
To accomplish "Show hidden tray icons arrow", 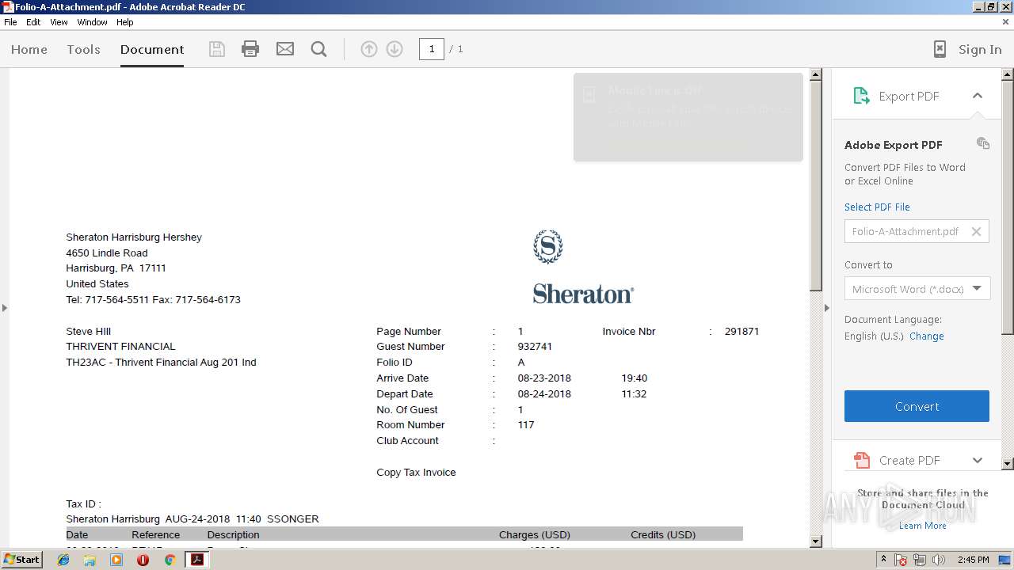I will pos(883,560).
